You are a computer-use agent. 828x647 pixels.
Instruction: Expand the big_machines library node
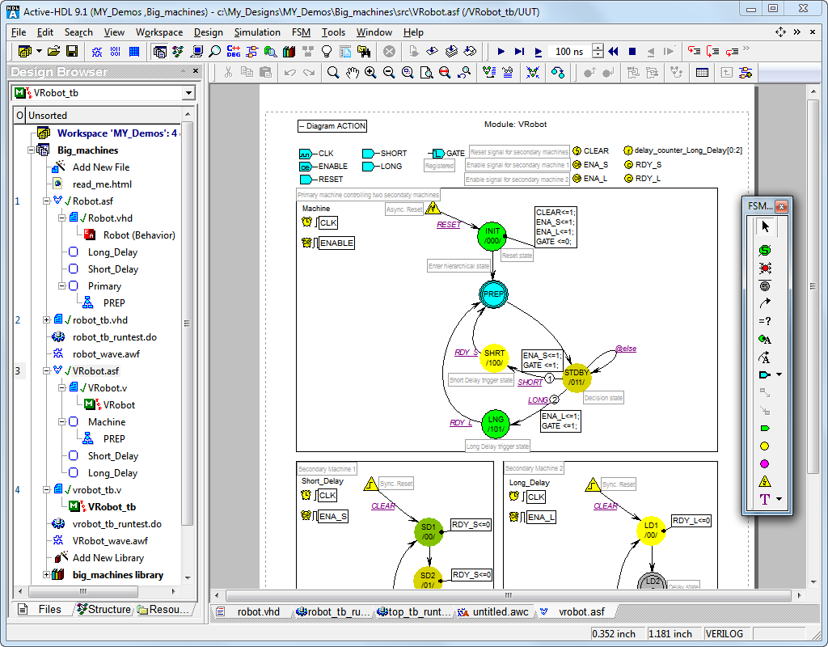coord(47,575)
